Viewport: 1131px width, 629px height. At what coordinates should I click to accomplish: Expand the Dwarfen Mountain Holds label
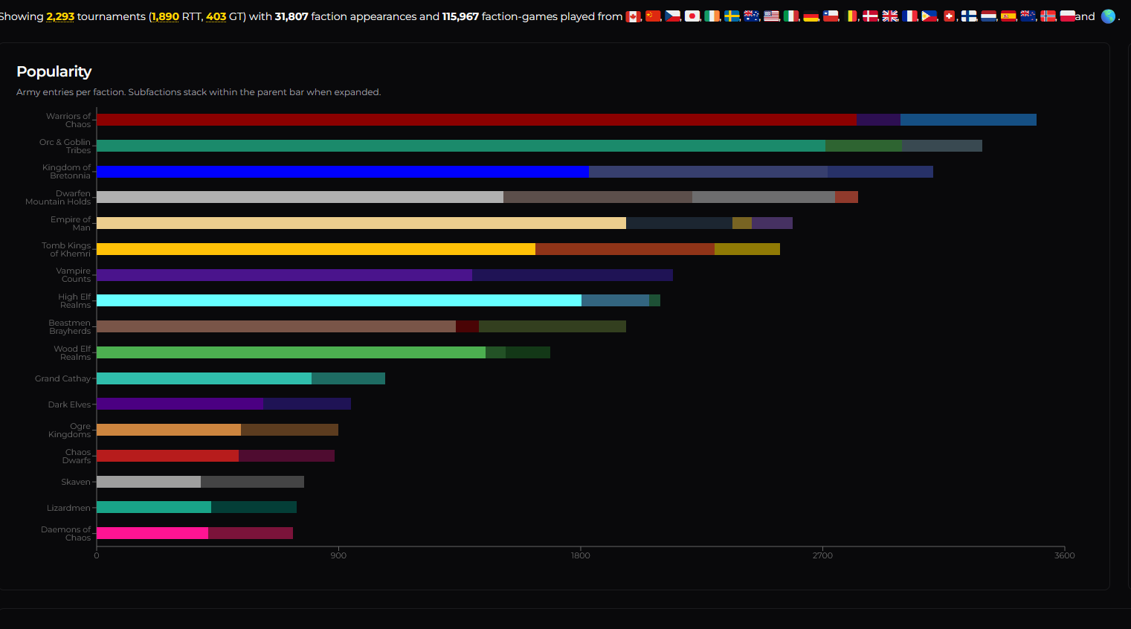58,198
